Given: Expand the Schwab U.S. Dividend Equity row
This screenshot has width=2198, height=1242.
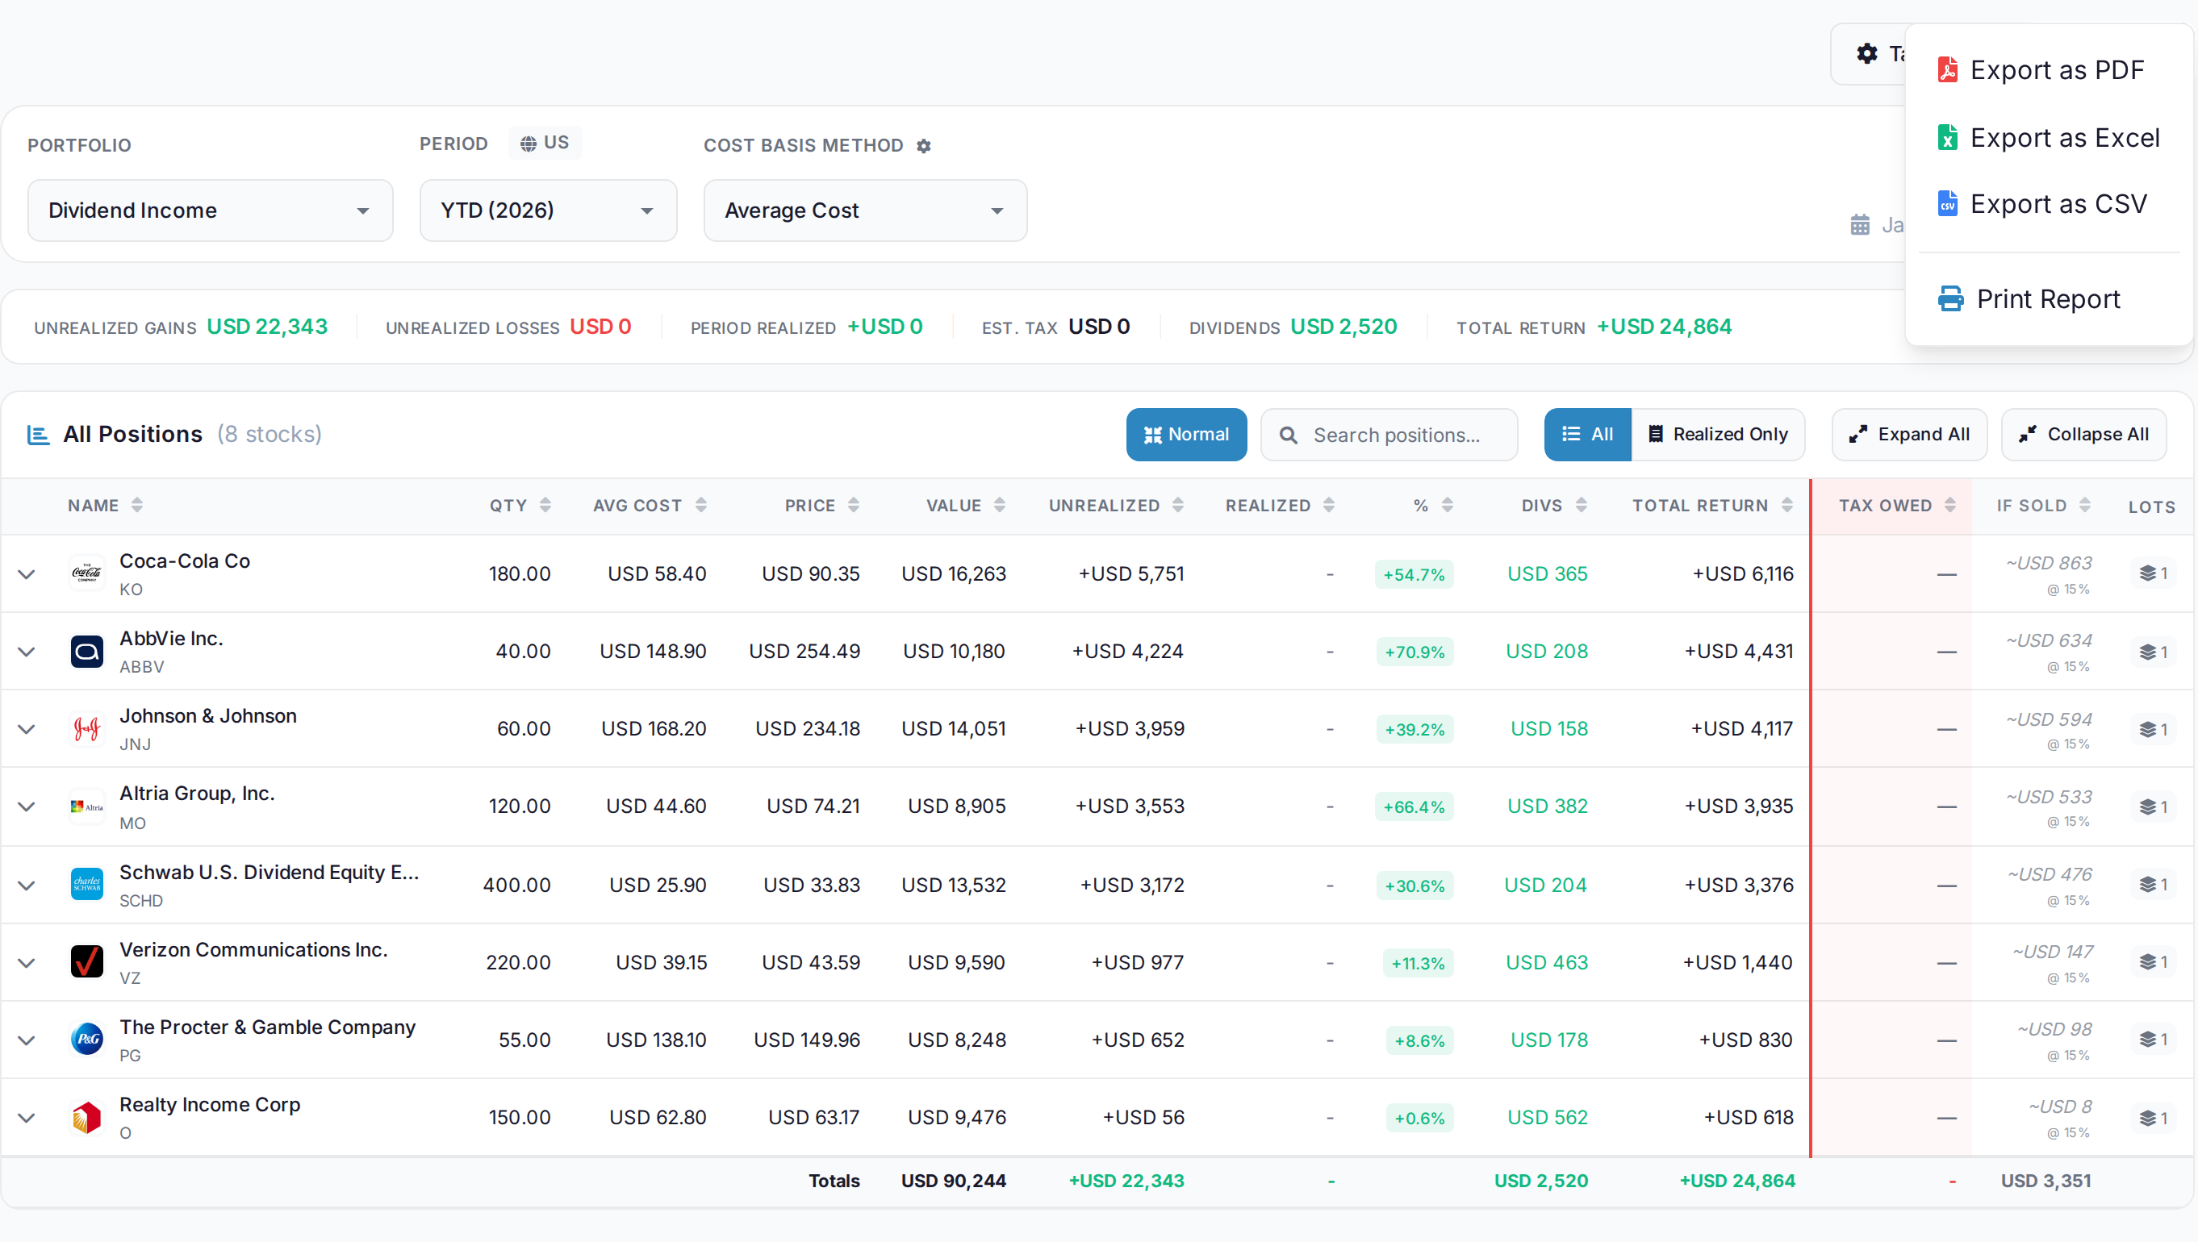Looking at the screenshot, I should (x=27, y=886).
